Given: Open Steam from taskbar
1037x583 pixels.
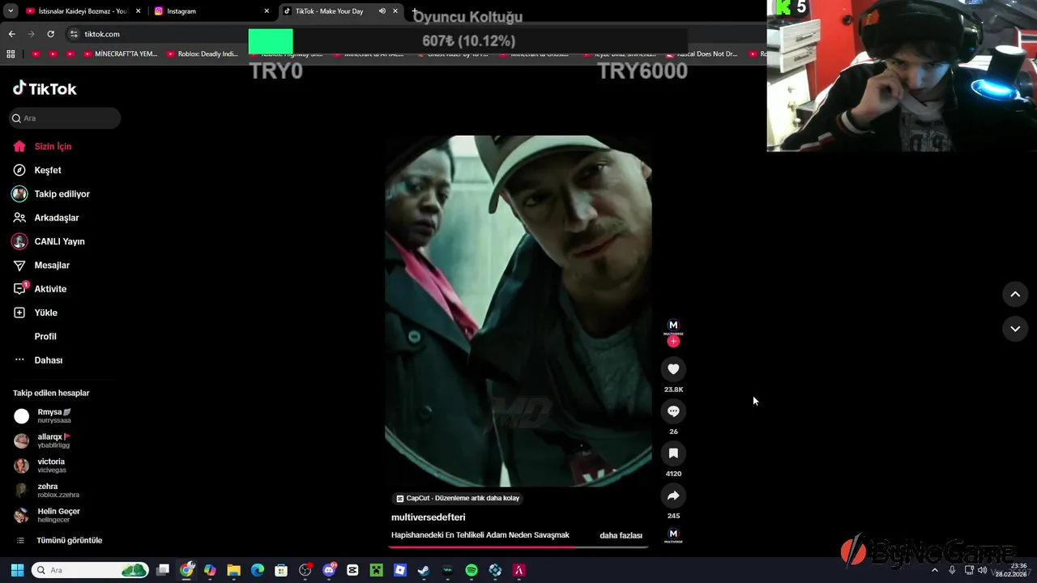Looking at the screenshot, I should click(x=424, y=570).
